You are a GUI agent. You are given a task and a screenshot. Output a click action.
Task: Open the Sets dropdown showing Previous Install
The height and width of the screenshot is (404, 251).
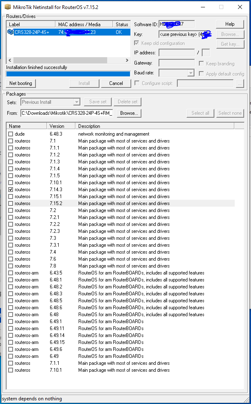click(x=51, y=102)
